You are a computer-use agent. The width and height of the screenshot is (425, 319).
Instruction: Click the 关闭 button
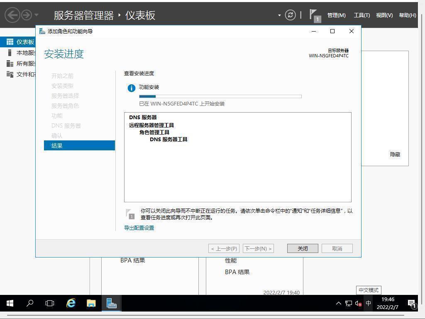click(303, 248)
